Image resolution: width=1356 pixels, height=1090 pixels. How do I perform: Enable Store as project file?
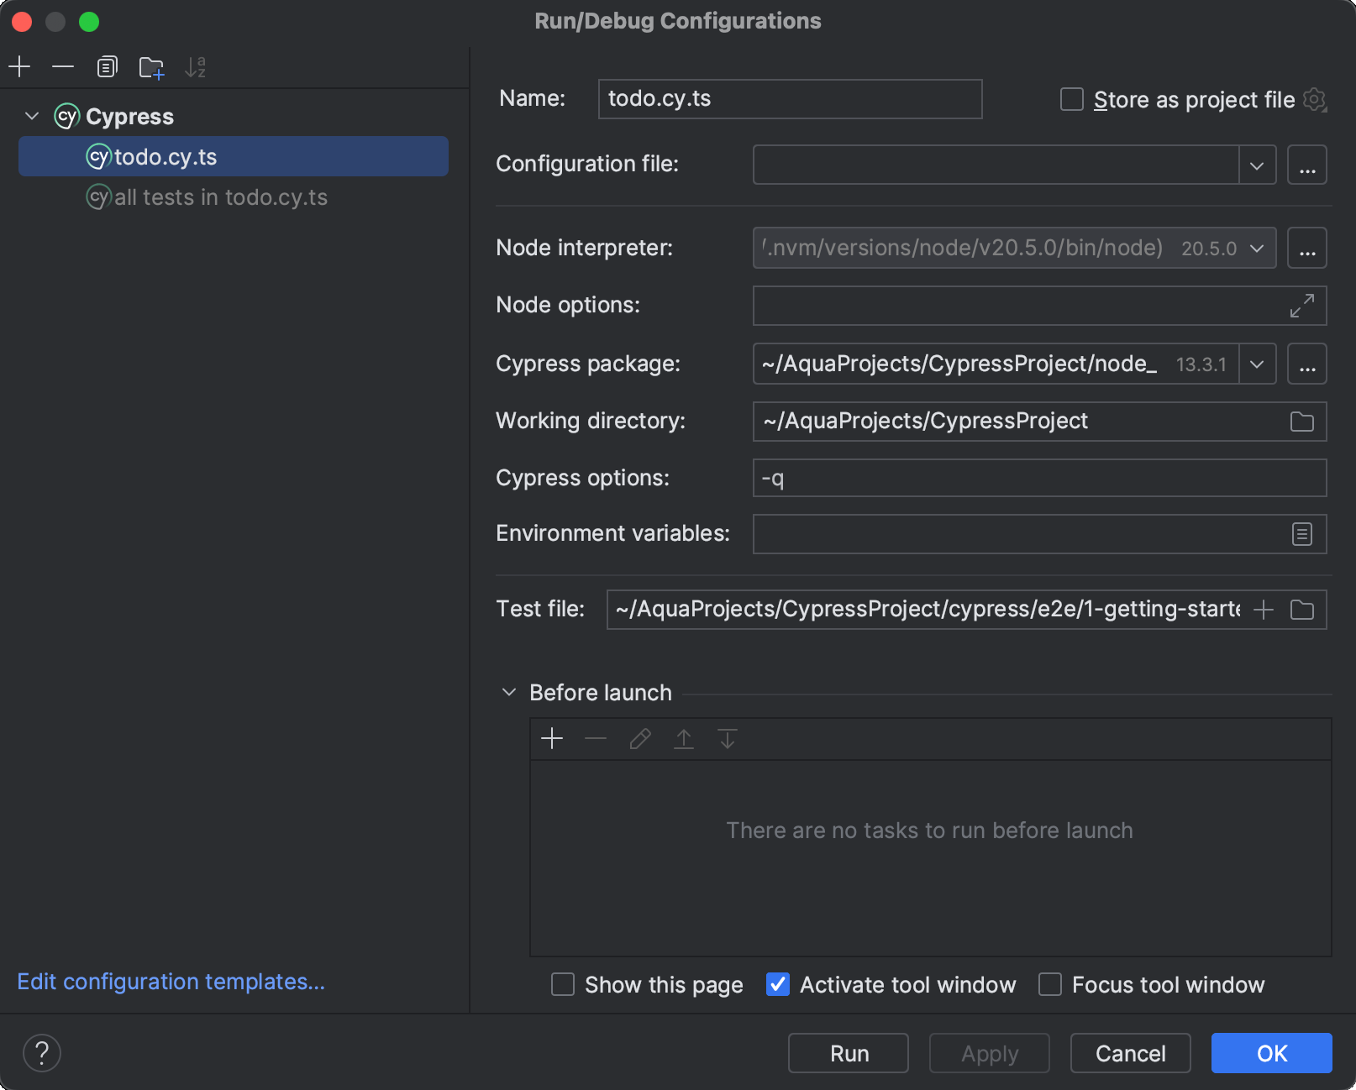pos(1071,99)
